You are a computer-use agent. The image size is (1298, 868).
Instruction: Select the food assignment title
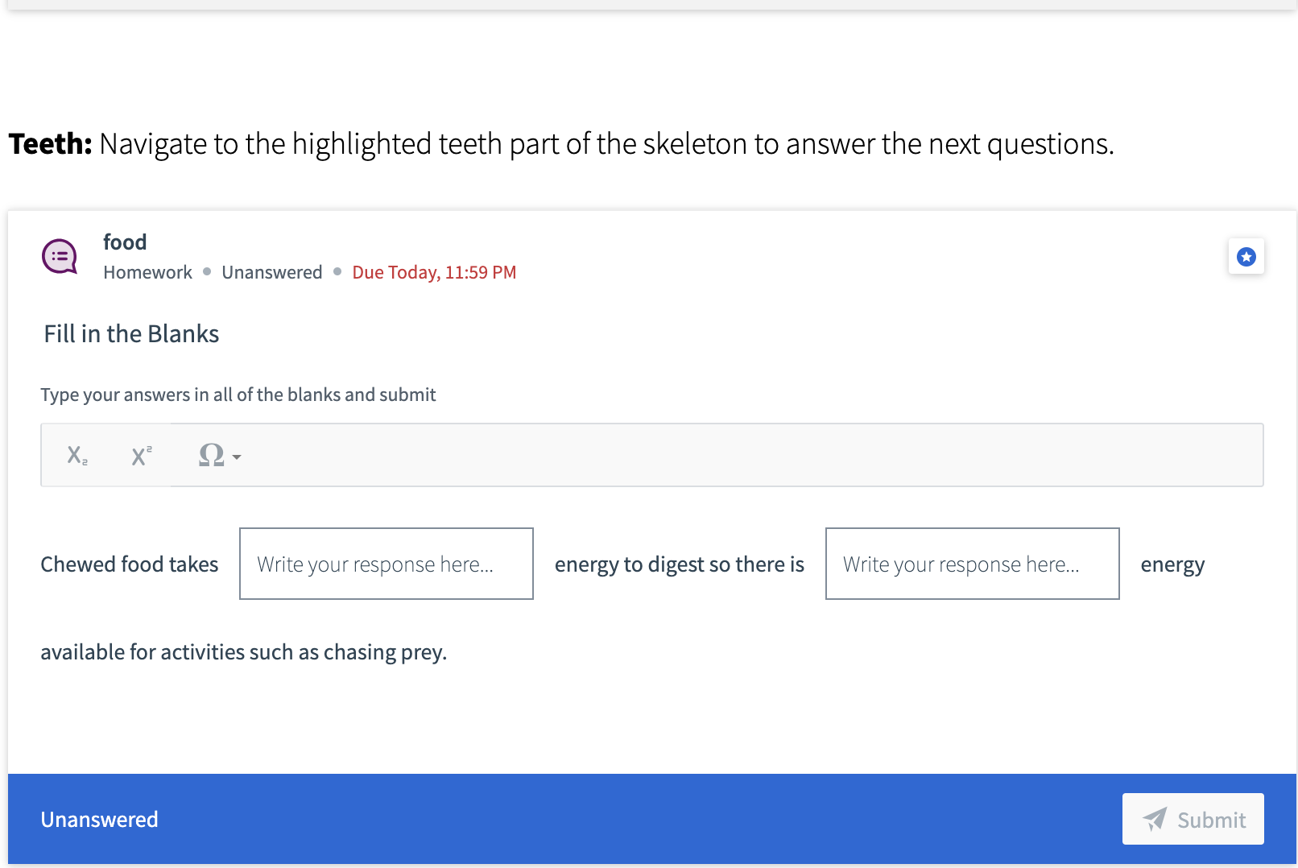[x=125, y=242]
